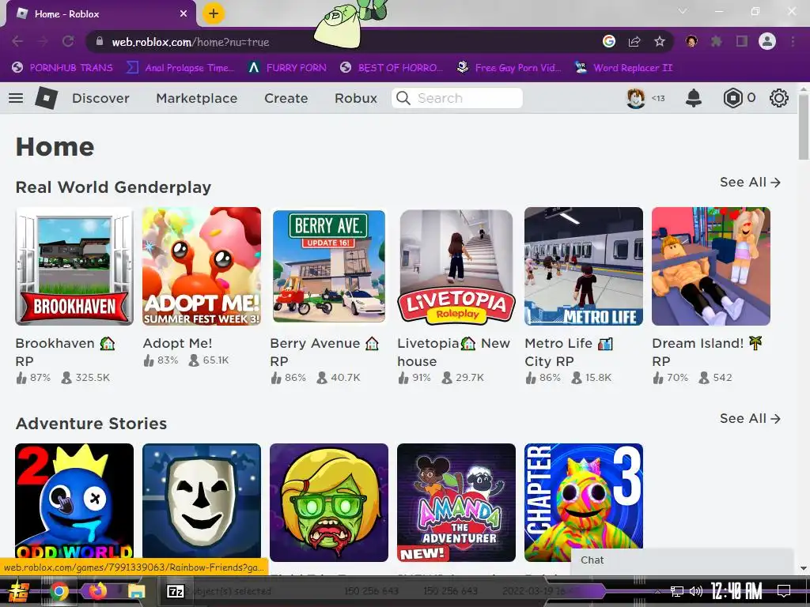Click the Start button on taskbar
The image size is (810, 607).
tap(19, 591)
